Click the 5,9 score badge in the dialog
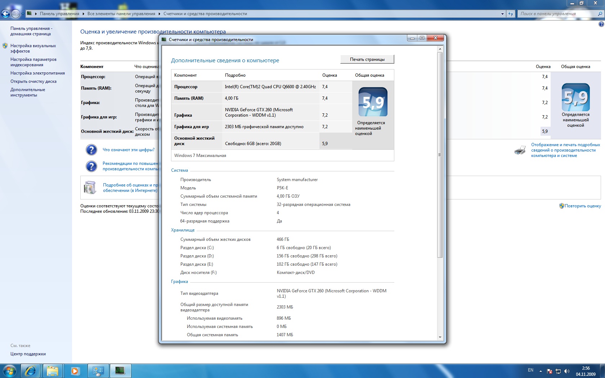Screen dimensions: 605x378 [x=373, y=102]
